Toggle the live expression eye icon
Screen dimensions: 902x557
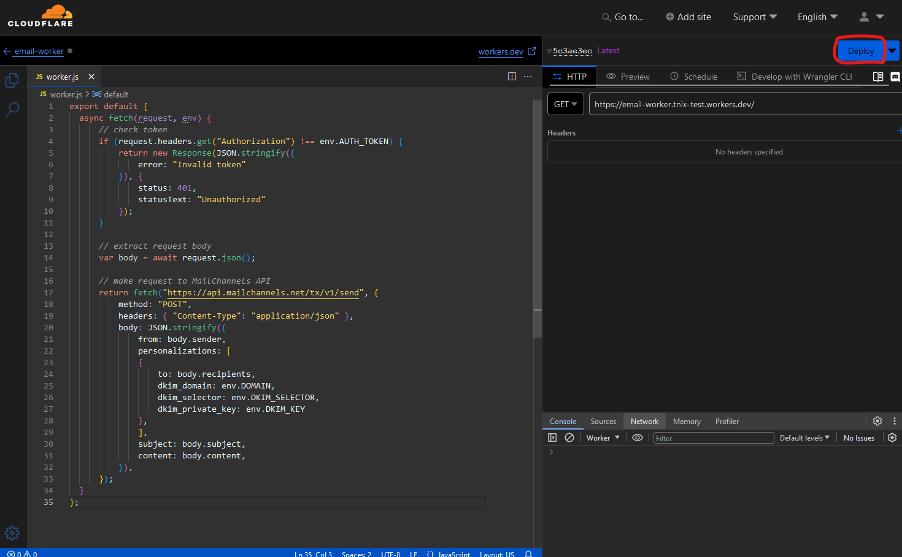coord(638,438)
